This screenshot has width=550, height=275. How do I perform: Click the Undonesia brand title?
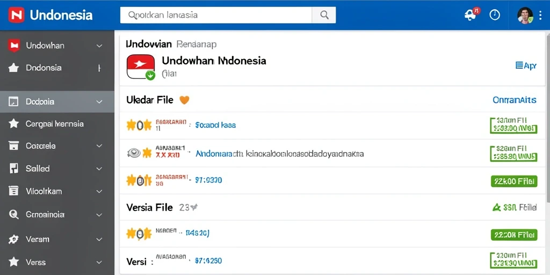(61, 15)
